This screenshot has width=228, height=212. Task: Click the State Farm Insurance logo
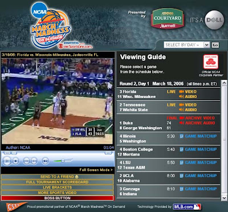coord(211,62)
